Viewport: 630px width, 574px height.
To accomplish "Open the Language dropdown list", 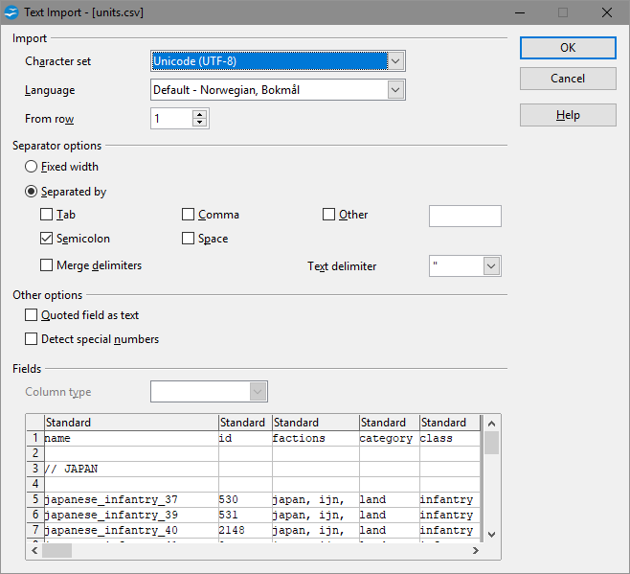I will coord(395,90).
